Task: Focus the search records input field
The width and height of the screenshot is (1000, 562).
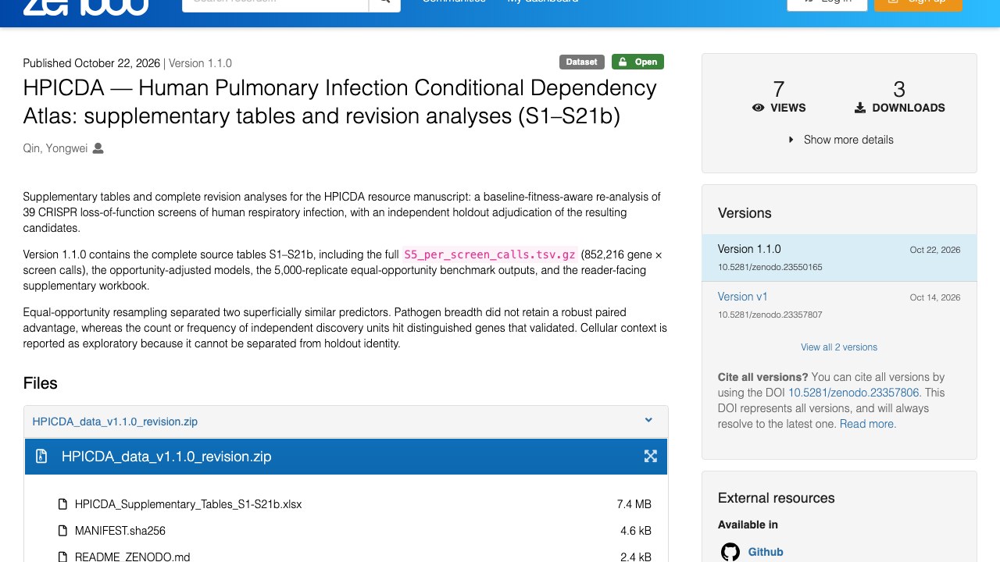Action: [x=275, y=2]
